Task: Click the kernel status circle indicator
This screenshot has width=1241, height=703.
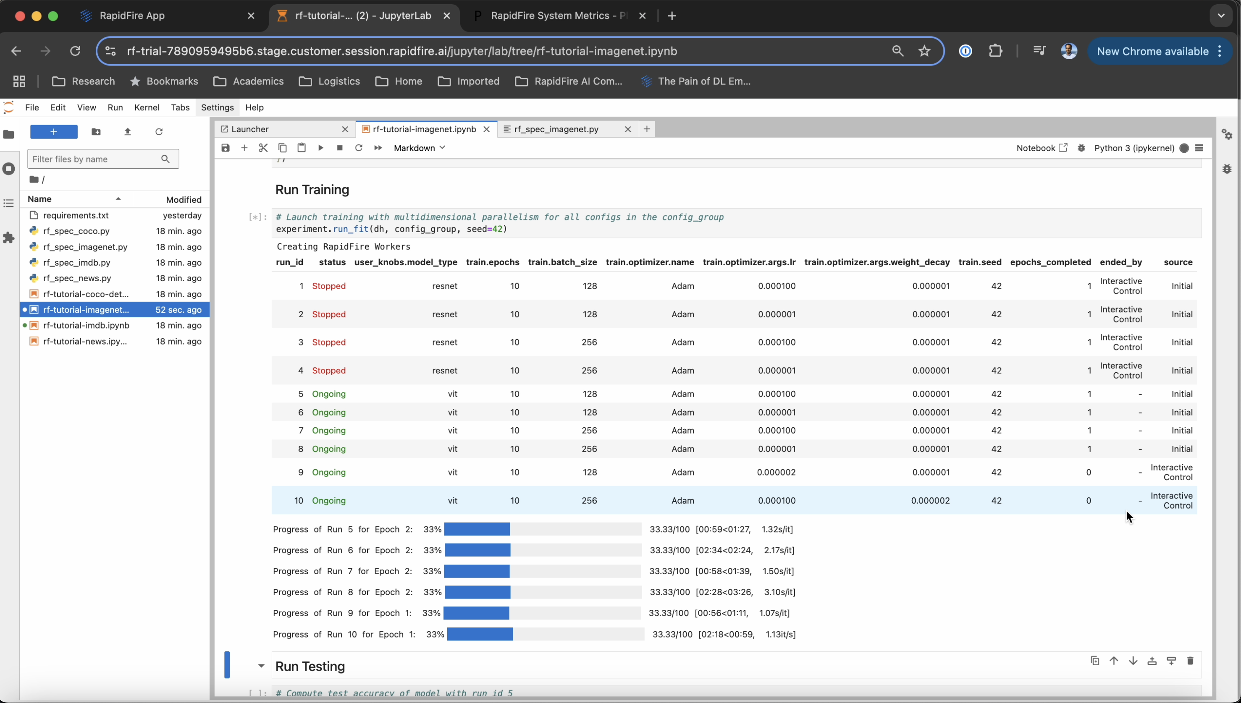Action: (1184, 148)
